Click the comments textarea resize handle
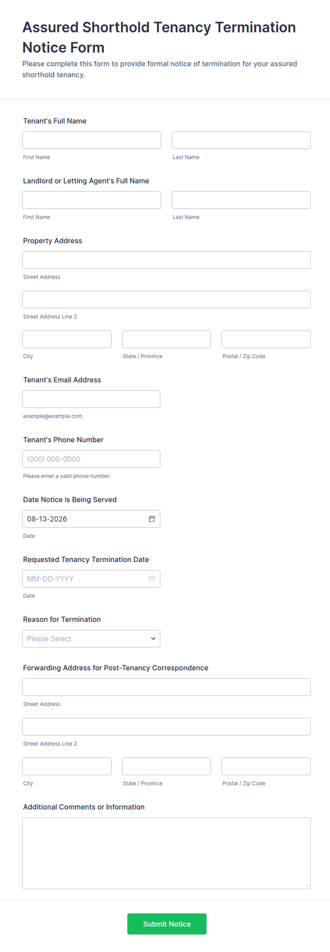 pyautogui.click(x=307, y=886)
